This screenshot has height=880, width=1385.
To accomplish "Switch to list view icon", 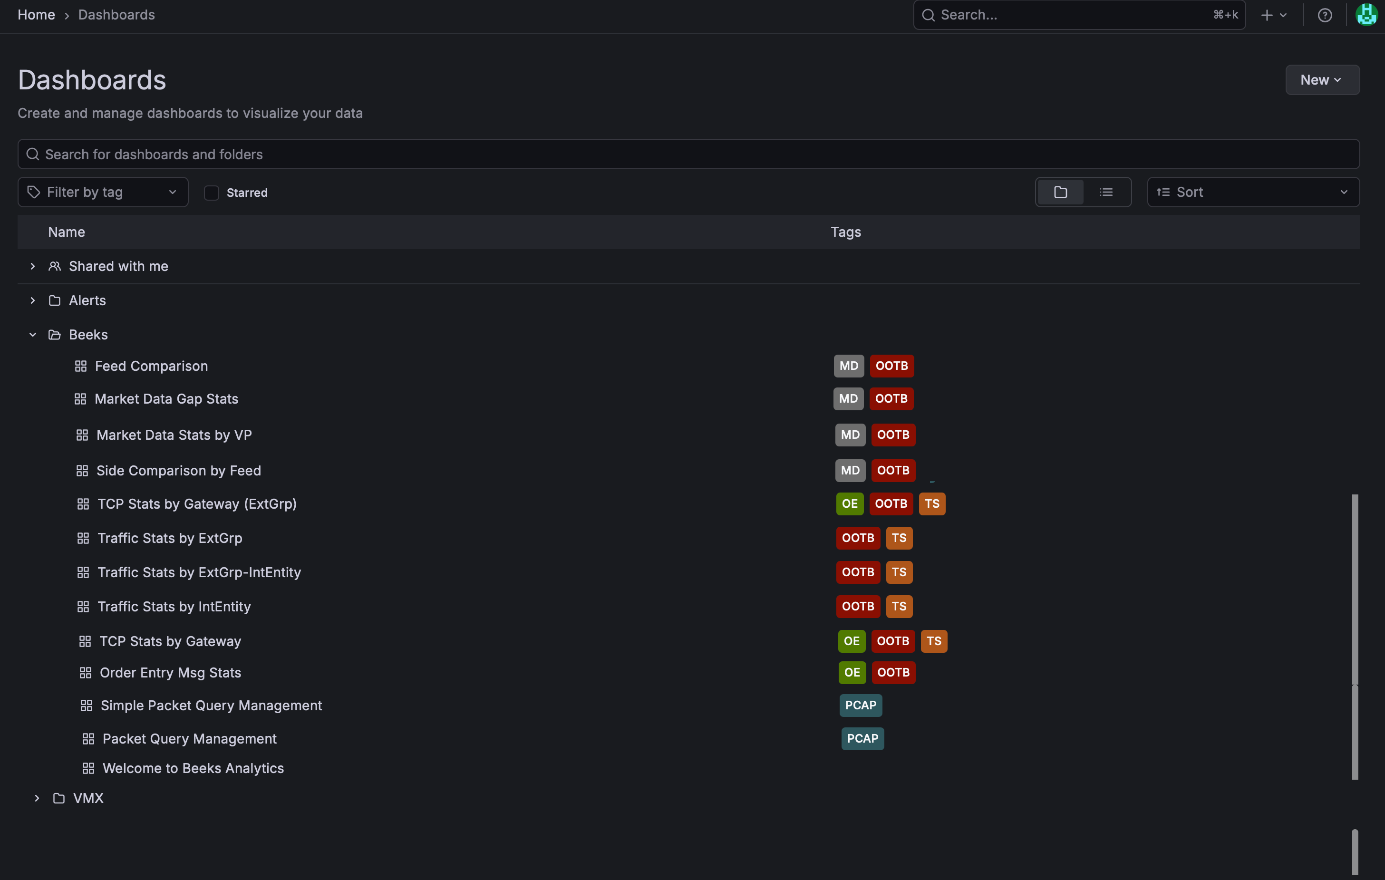I will point(1106,192).
